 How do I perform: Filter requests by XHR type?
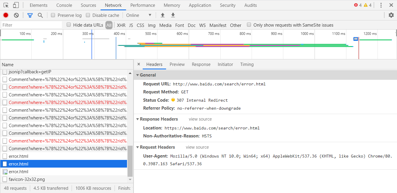click(121, 25)
